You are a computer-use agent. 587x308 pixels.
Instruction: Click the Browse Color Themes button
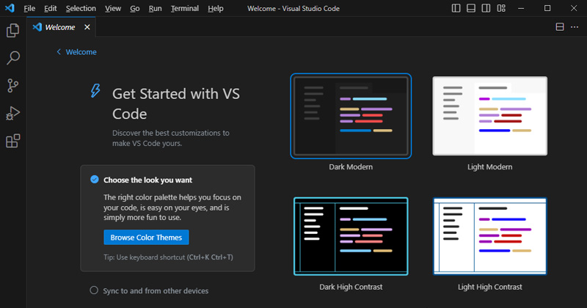pos(146,237)
